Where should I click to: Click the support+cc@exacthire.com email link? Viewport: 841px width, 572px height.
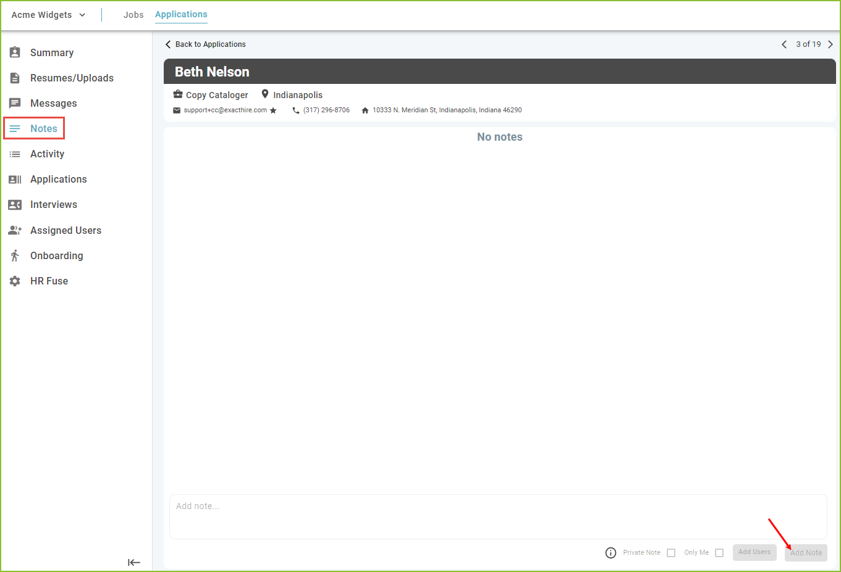pos(226,110)
